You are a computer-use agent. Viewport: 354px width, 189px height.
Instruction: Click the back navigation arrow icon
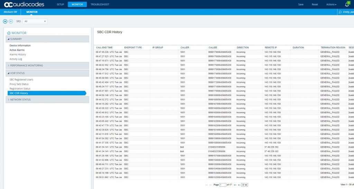click(x=5, y=21)
